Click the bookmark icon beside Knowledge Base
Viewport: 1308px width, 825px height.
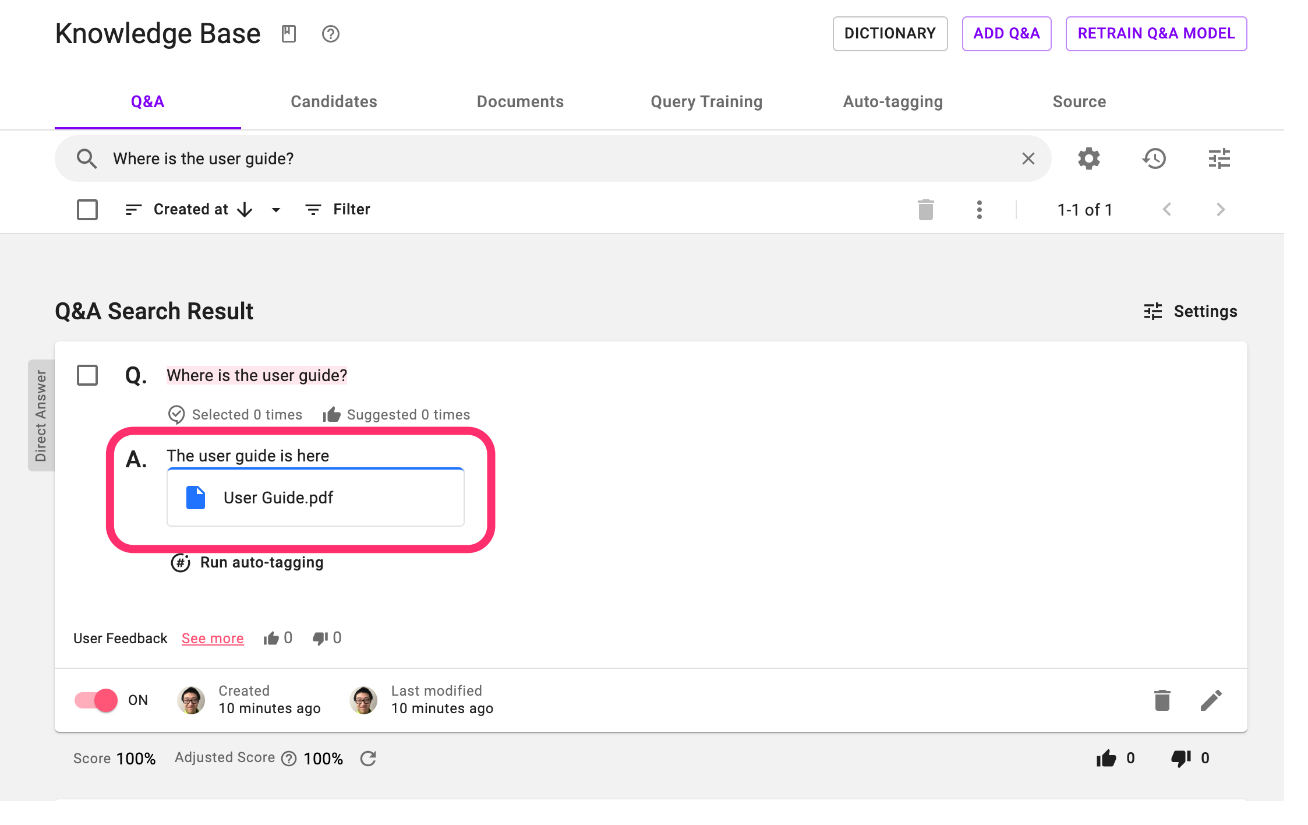coord(289,34)
